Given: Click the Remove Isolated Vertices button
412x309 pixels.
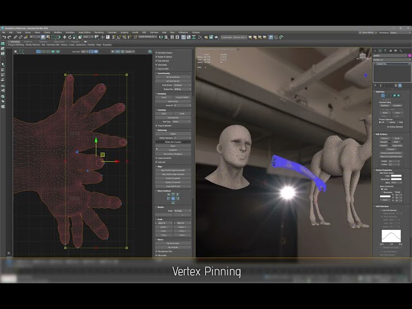Looking at the screenshot, I should (391, 153).
